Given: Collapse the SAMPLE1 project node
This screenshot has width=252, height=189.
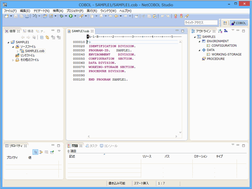Looking at the screenshot, I should point(9,43).
